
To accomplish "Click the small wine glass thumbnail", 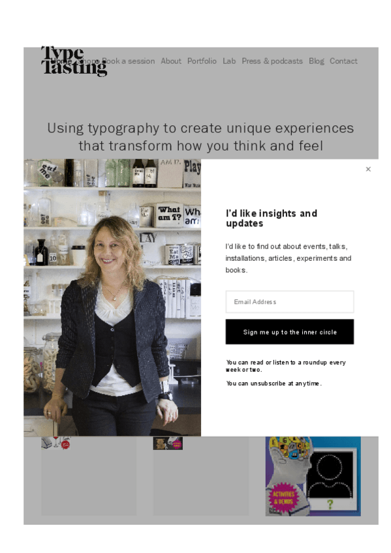I will pos(56,443).
